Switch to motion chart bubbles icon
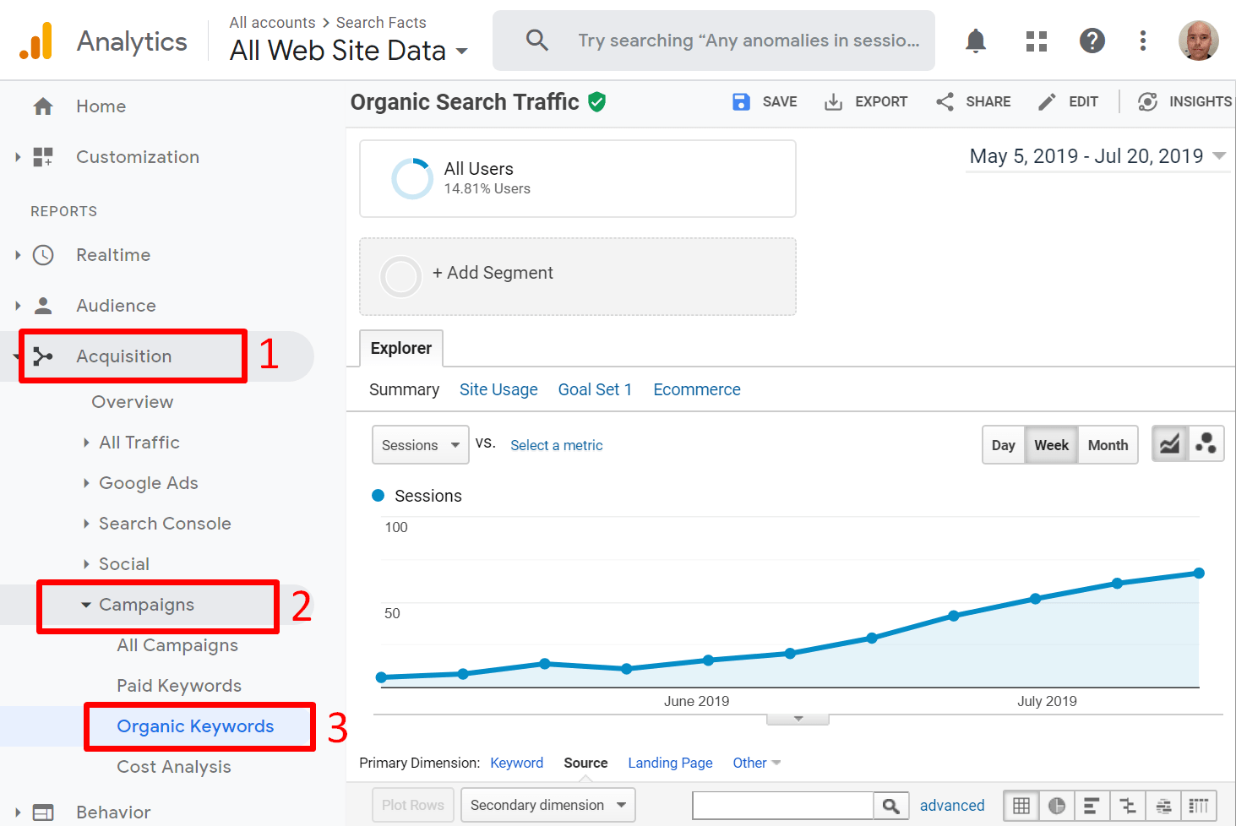Image resolution: width=1236 pixels, height=826 pixels. click(x=1206, y=444)
